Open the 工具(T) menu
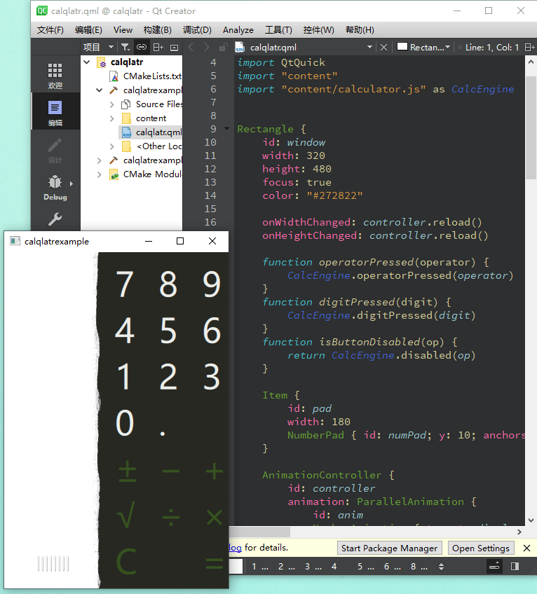 click(278, 30)
